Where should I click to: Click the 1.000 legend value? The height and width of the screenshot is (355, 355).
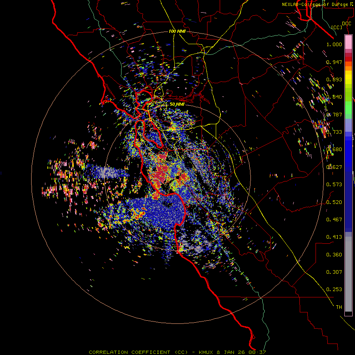click(x=334, y=44)
